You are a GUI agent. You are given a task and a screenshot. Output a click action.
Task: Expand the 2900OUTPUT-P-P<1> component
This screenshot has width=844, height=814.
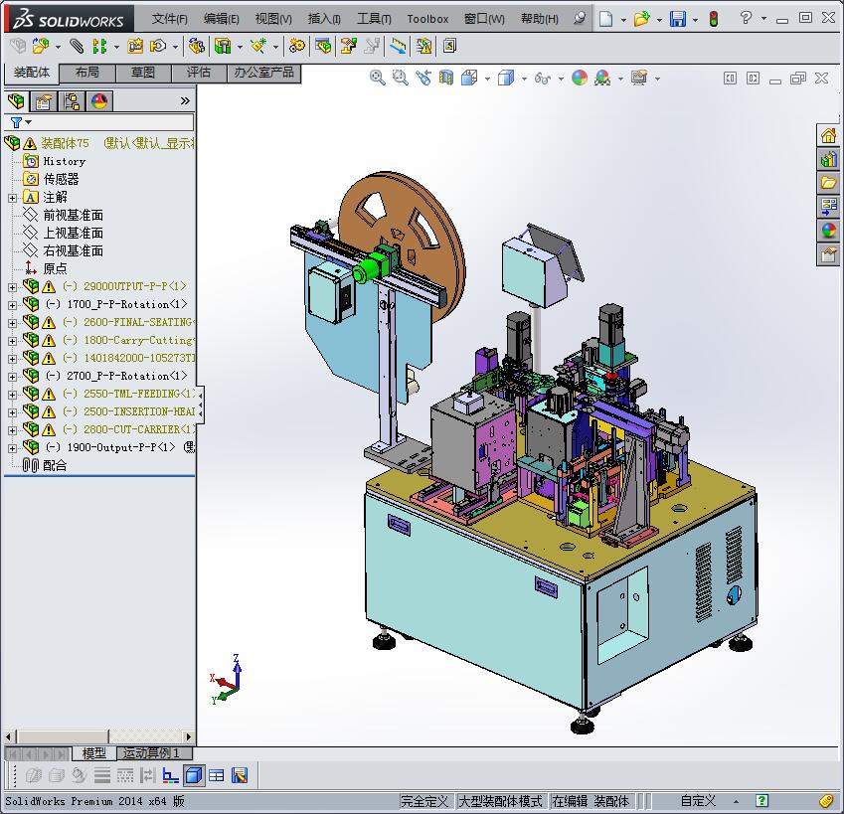[12, 287]
